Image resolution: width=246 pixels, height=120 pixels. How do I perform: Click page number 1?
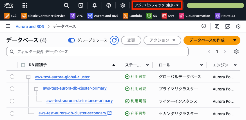coord(217,52)
